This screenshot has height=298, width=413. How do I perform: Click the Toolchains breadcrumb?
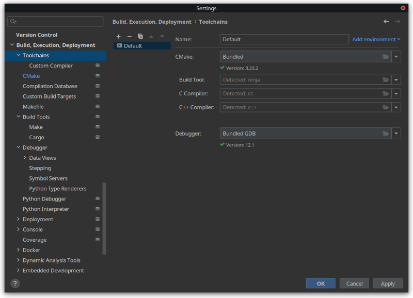pos(213,22)
